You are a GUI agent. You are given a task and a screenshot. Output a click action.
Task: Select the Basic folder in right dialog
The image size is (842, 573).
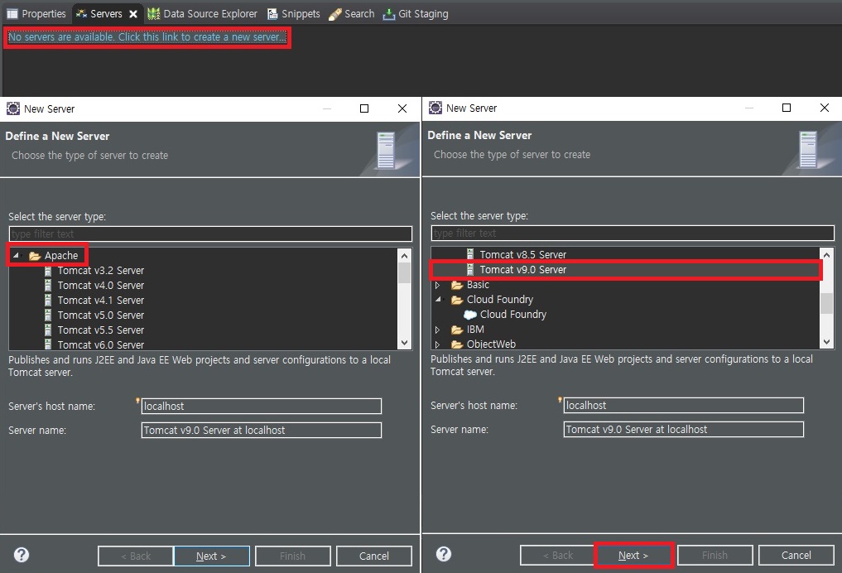(x=478, y=285)
